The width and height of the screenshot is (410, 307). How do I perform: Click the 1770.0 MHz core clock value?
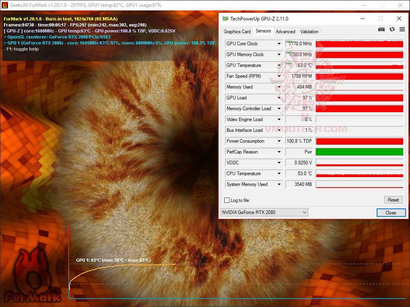point(299,44)
